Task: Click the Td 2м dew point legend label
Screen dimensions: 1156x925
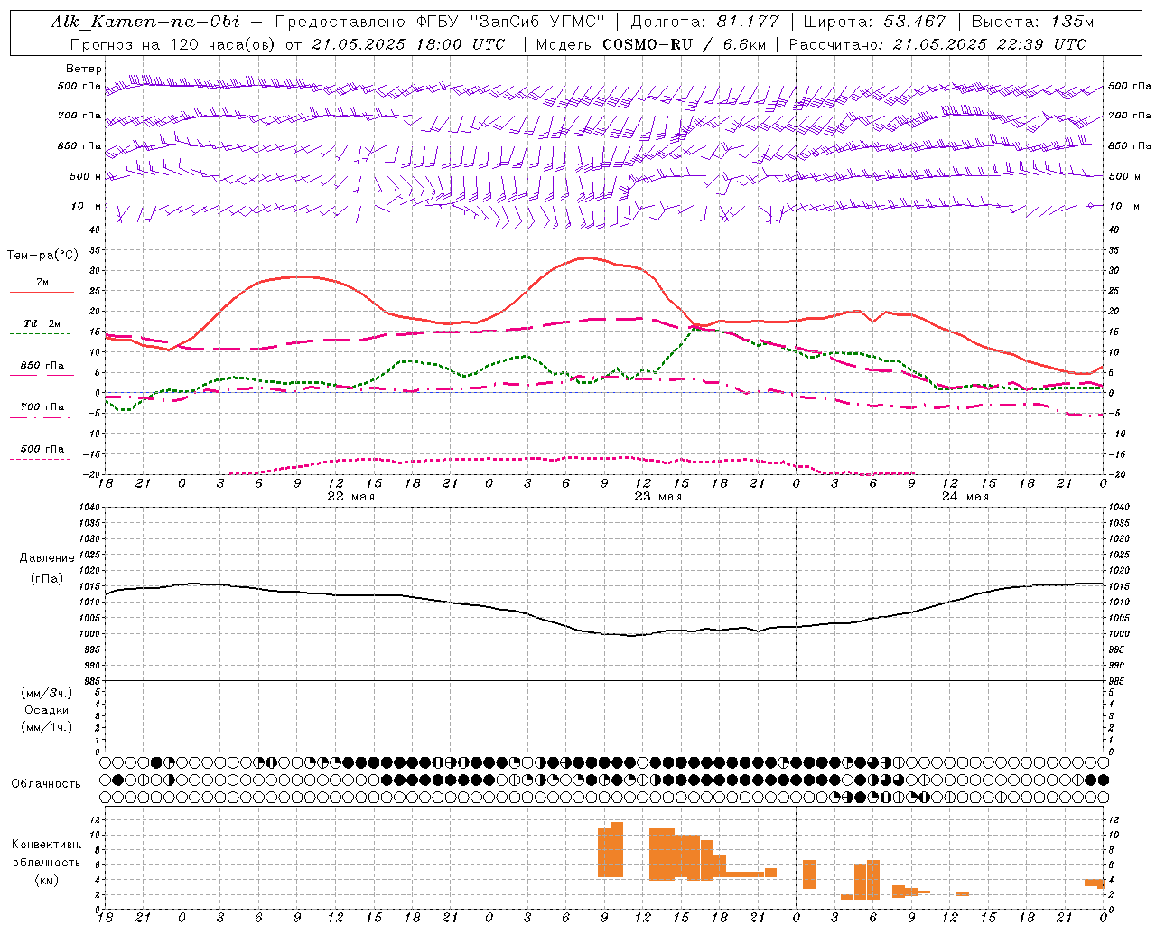Action: click(x=42, y=322)
